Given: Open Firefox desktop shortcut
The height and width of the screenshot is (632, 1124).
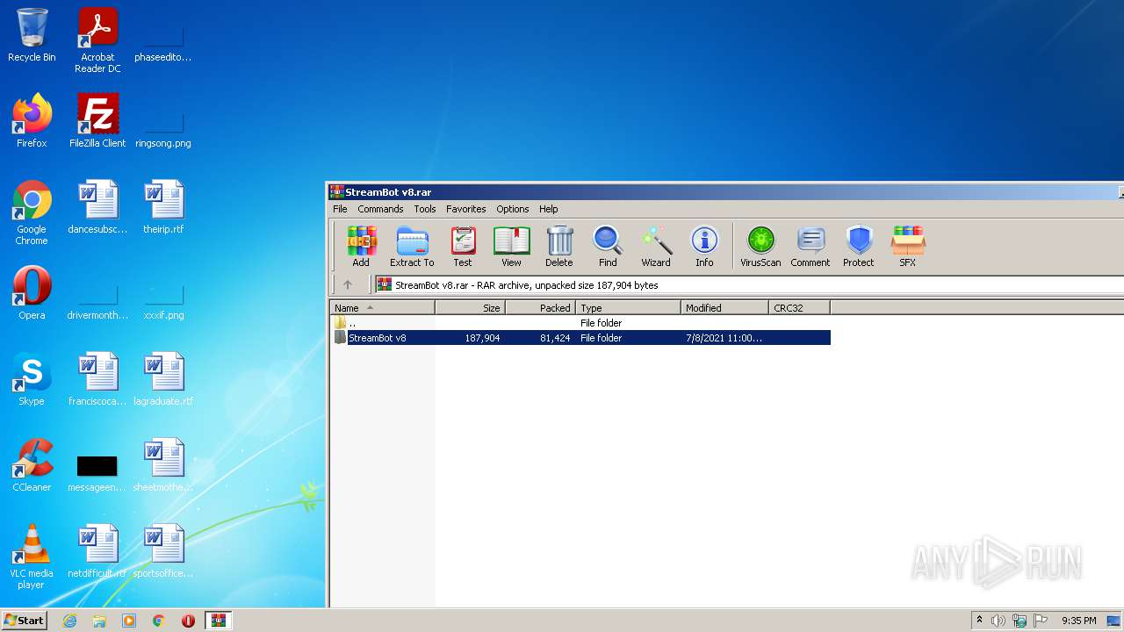Looking at the screenshot, I should tap(32, 121).
